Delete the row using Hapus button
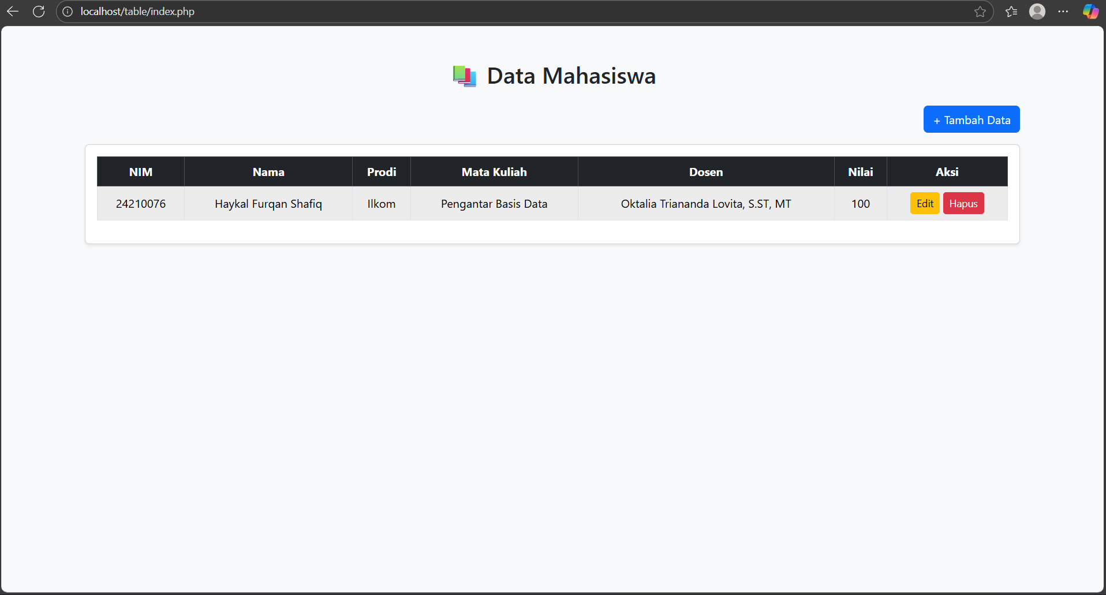The width and height of the screenshot is (1106, 595). [x=963, y=203]
